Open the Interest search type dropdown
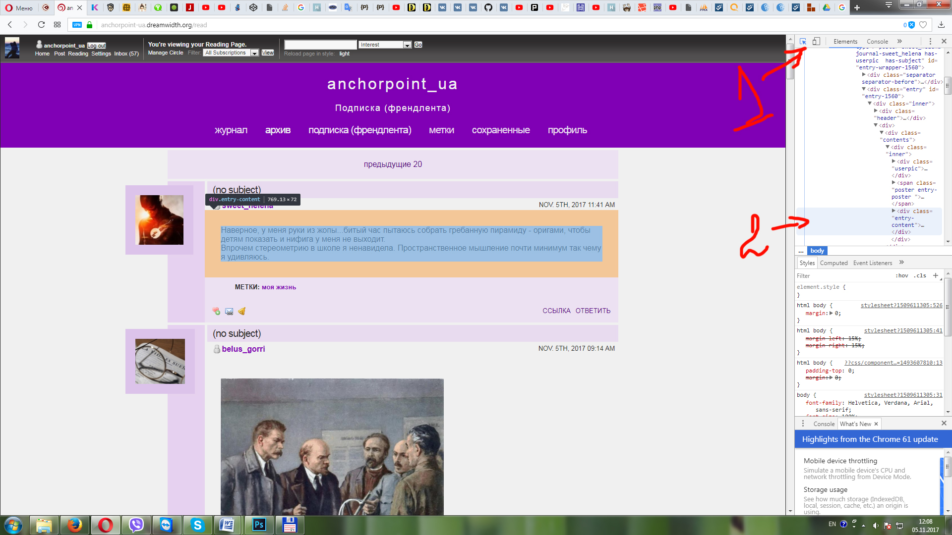 [x=385, y=45]
